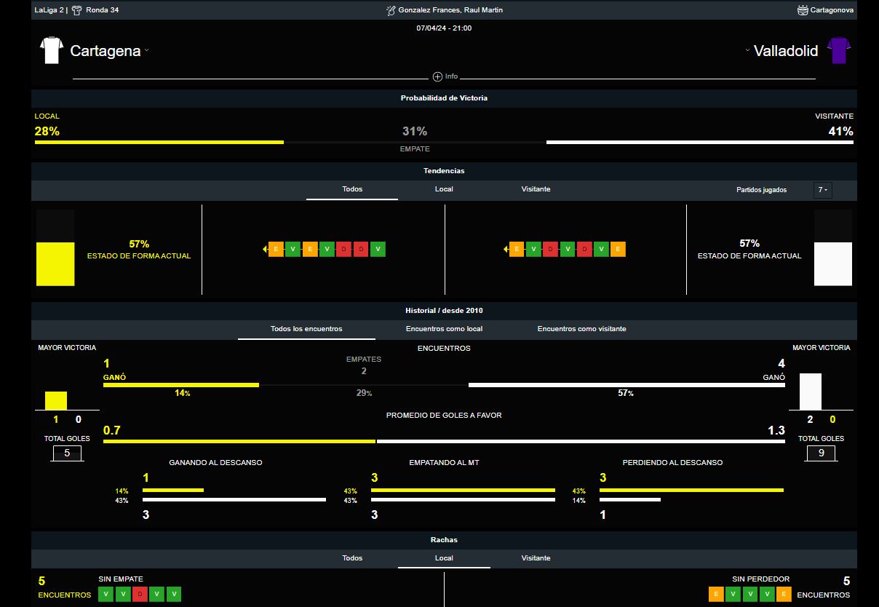Click the Cartagena white jersey icon

52,50
